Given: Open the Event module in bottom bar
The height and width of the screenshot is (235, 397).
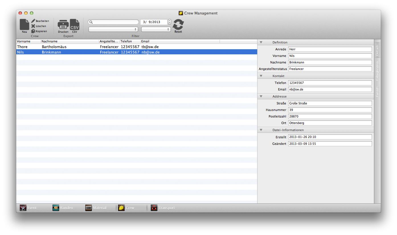Looking at the screenshot, I should tap(23, 208).
